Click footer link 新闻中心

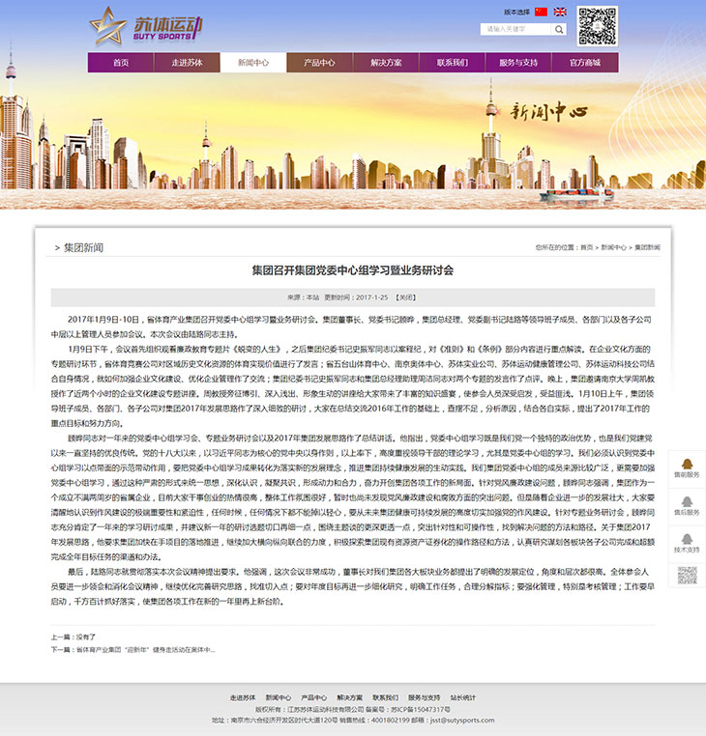point(279,698)
